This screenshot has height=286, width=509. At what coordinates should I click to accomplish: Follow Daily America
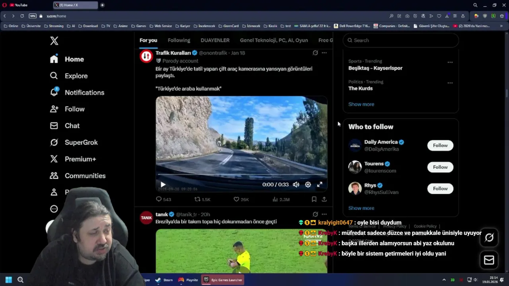pyautogui.click(x=440, y=145)
